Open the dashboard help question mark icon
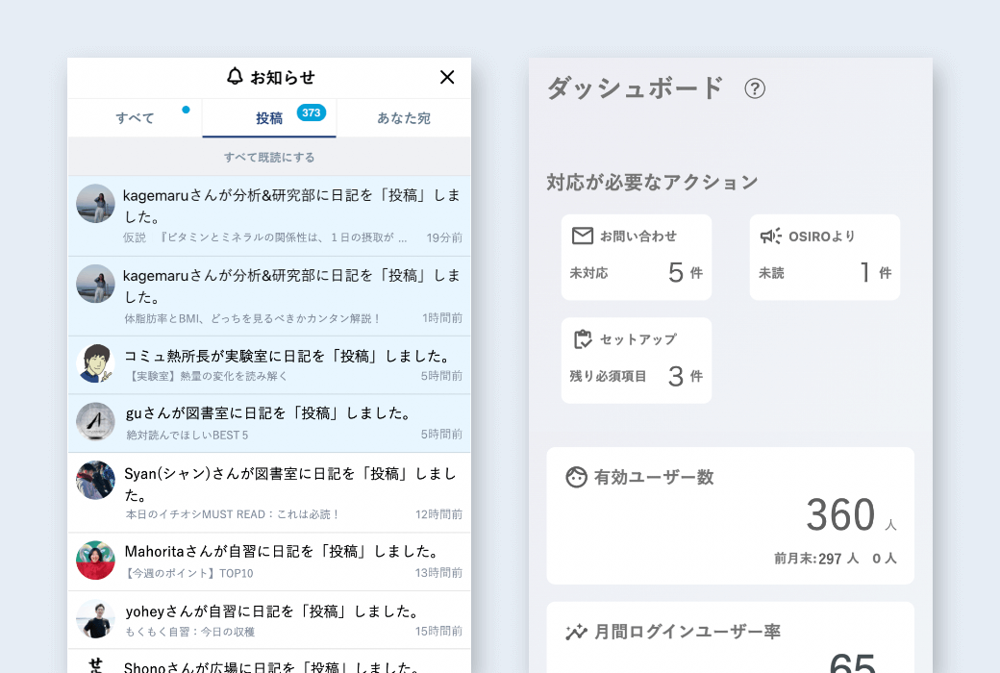This screenshot has width=1000, height=673. point(755,88)
